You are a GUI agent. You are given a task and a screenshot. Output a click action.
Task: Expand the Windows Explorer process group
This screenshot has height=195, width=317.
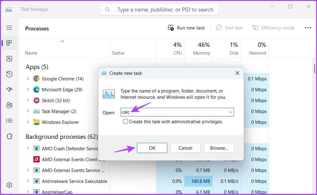28,122
